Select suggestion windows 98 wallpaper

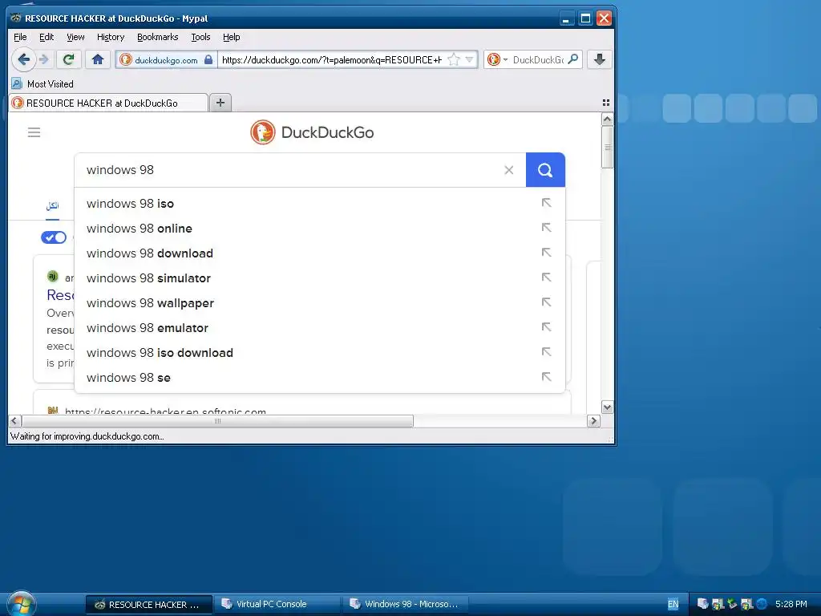[x=320, y=302]
